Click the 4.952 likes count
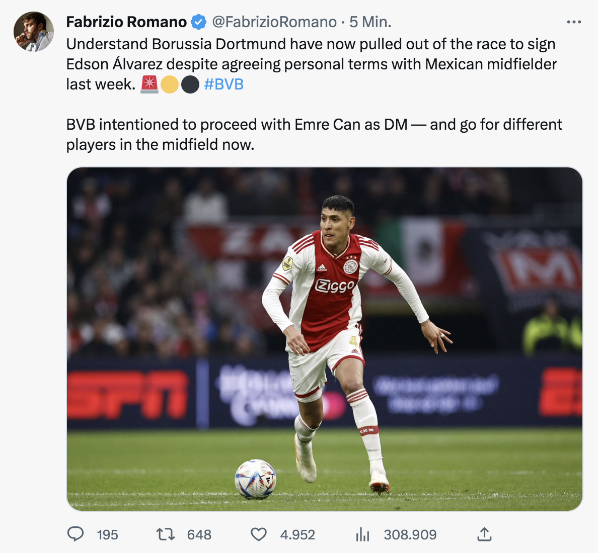This screenshot has width=598, height=553. 297,534
